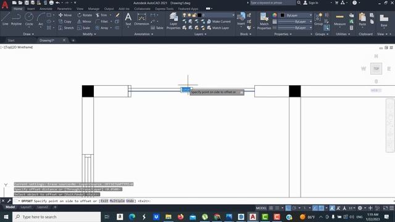The height and width of the screenshot is (222, 395).
Task: Toggle snap mode in status bar
Action: pyautogui.click(x=277, y=208)
